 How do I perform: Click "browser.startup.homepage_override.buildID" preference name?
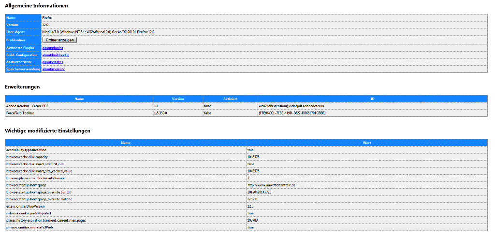[x=38, y=192]
